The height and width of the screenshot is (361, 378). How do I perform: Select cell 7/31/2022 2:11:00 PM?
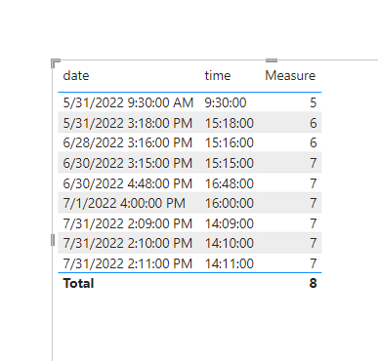coord(128,263)
